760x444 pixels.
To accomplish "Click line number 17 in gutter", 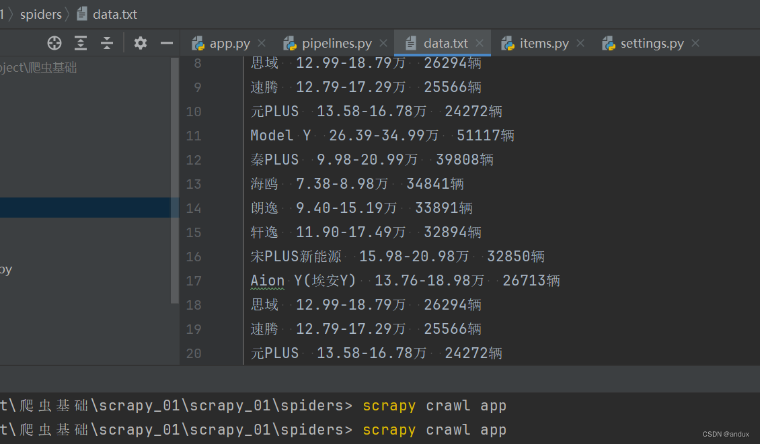I will [x=194, y=281].
